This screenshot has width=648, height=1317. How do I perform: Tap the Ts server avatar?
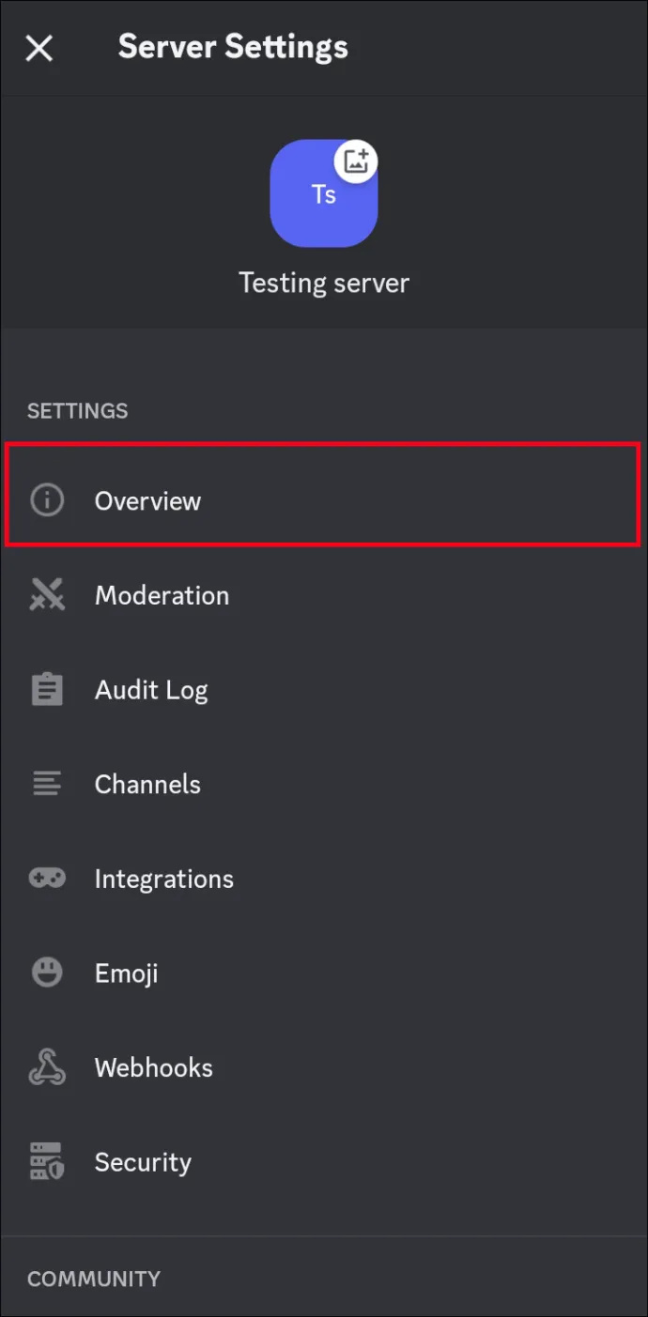[x=324, y=193]
